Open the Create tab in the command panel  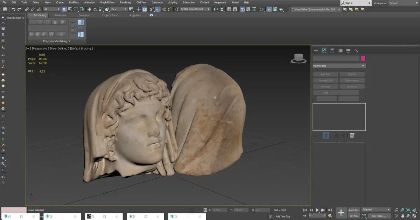pyautogui.click(x=316, y=51)
